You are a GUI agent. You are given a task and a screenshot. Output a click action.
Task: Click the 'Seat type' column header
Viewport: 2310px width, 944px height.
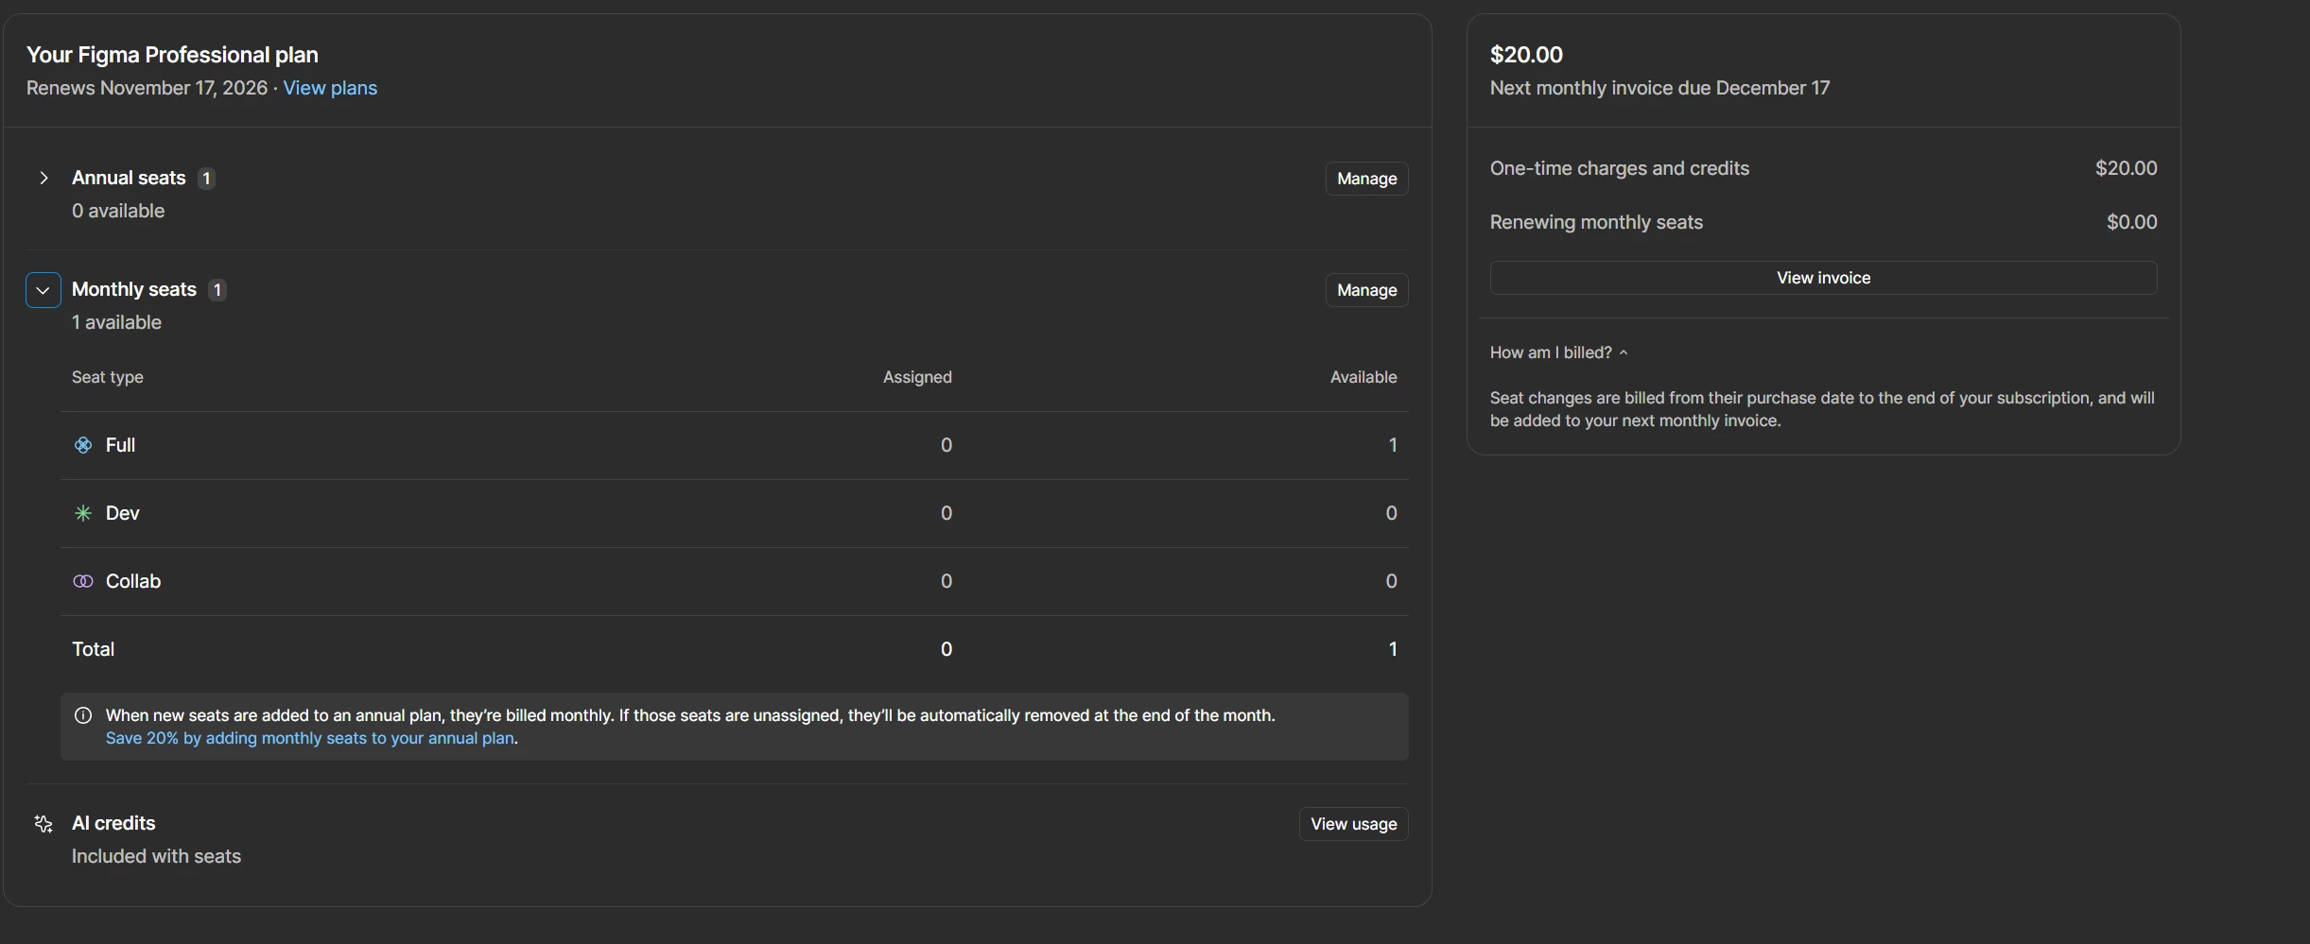(108, 377)
